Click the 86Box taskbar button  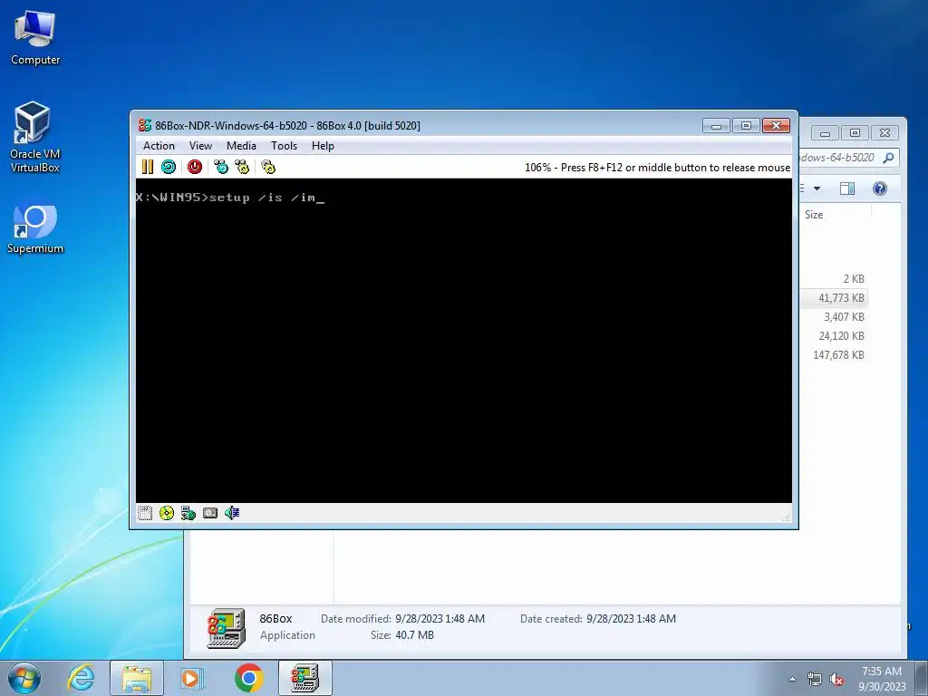305,678
